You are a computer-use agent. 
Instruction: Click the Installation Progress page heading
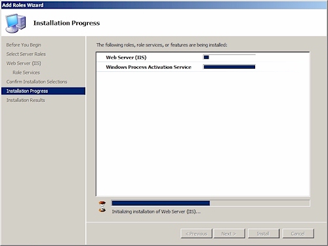point(66,23)
